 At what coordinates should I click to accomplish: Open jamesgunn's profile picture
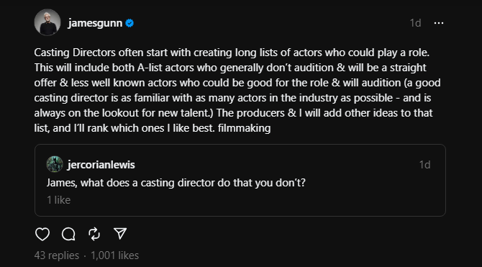tap(47, 22)
